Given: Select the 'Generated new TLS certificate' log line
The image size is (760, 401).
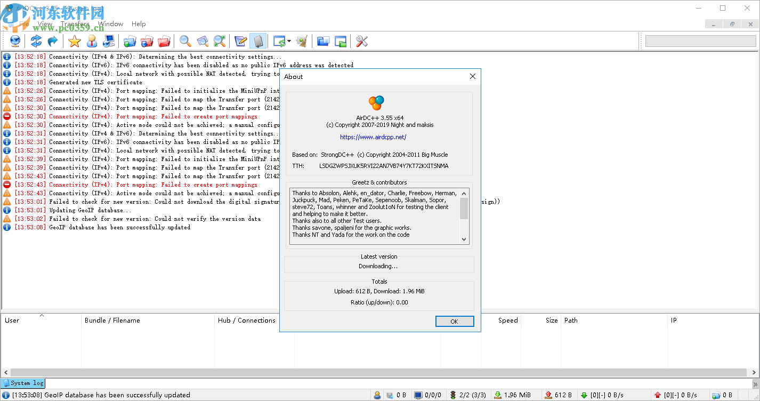Looking at the screenshot, I should pos(96,82).
